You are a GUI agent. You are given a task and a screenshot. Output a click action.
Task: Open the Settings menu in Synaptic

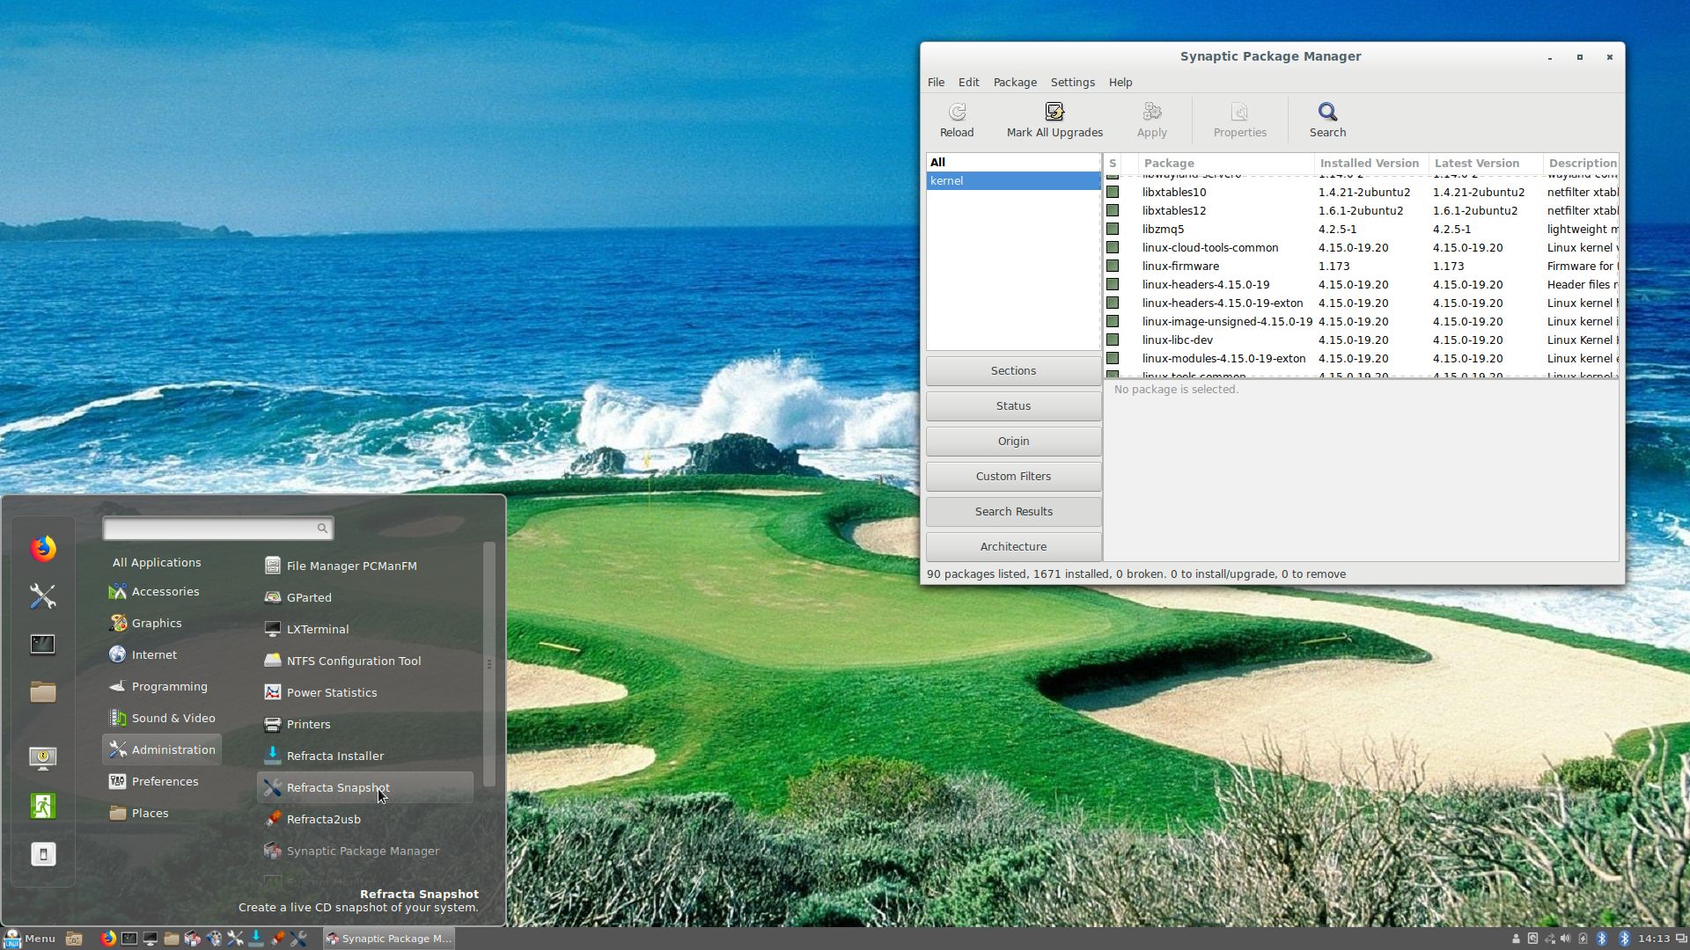point(1072,82)
